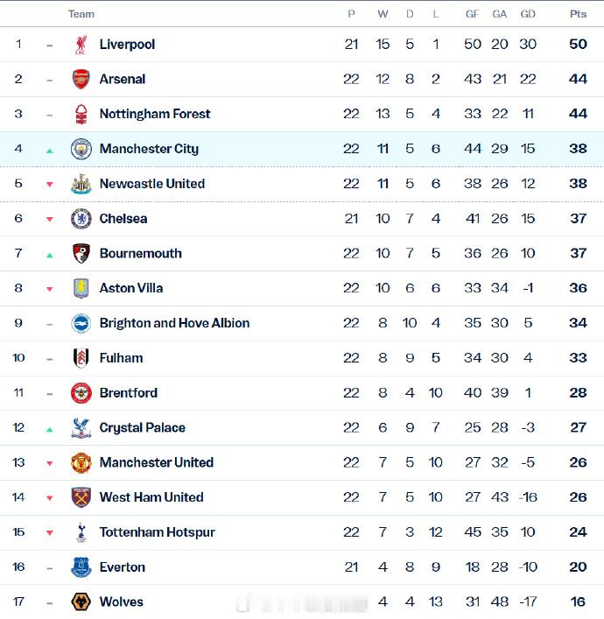
Task: Click the GD column header
Action: [528, 14]
